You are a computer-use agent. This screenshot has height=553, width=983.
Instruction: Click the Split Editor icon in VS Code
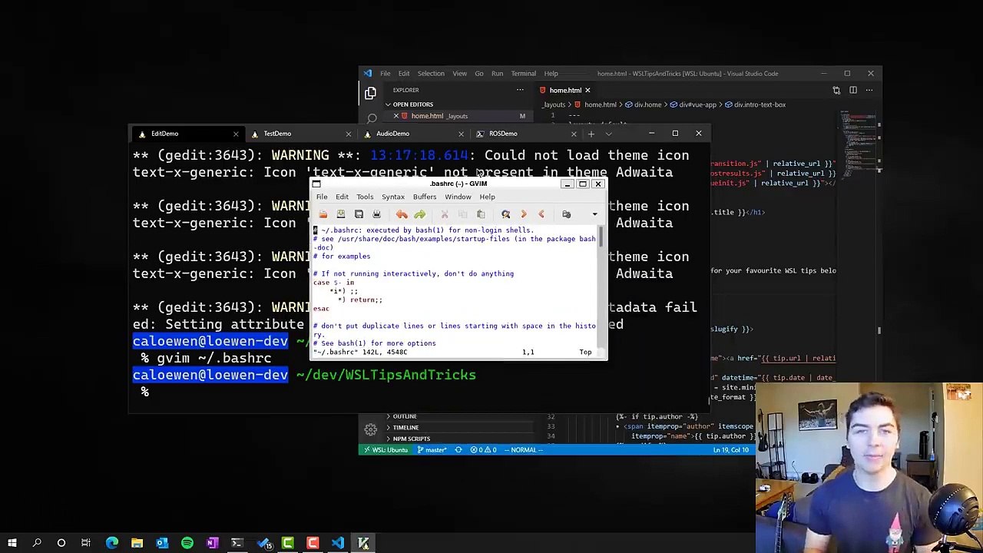[852, 91]
